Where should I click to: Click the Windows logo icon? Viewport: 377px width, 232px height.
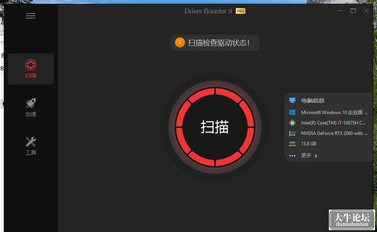292,112
